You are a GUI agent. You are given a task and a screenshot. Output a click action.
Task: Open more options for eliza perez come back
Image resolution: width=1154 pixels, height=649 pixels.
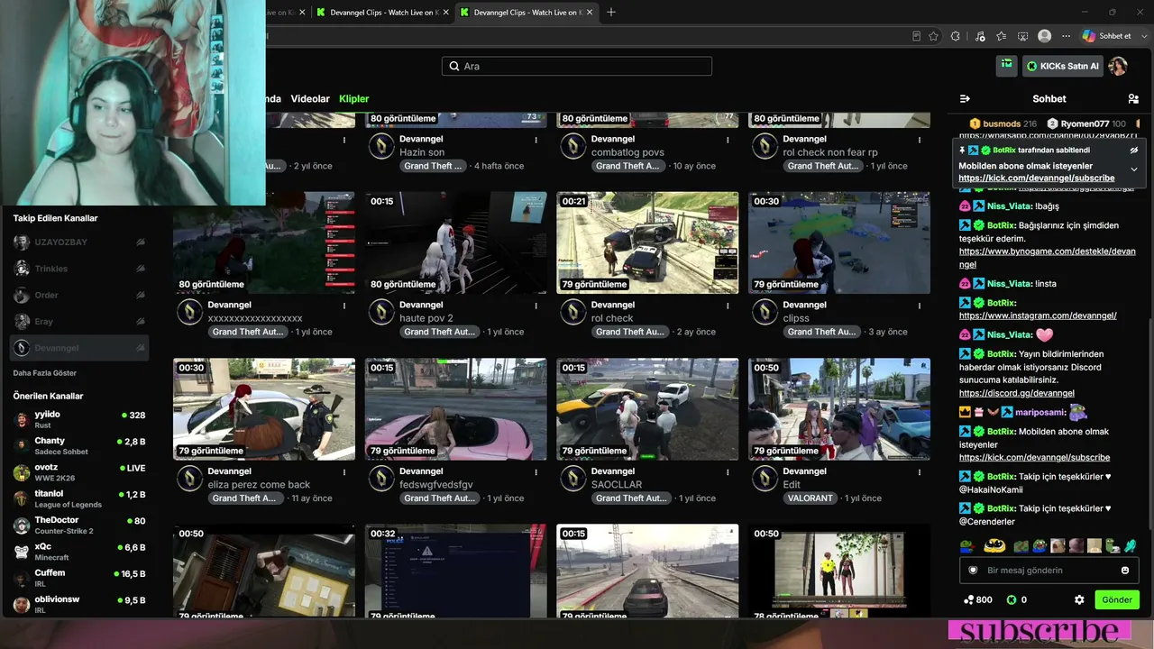pyautogui.click(x=344, y=471)
